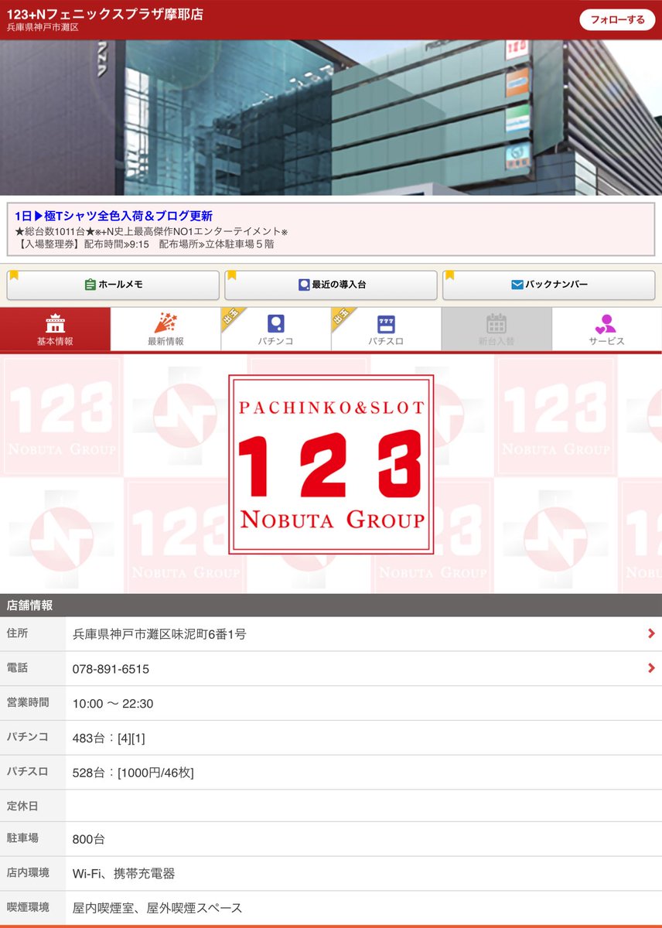Click the pachinko machine icon
This screenshot has height=928, width=662.
click(275, 323)
